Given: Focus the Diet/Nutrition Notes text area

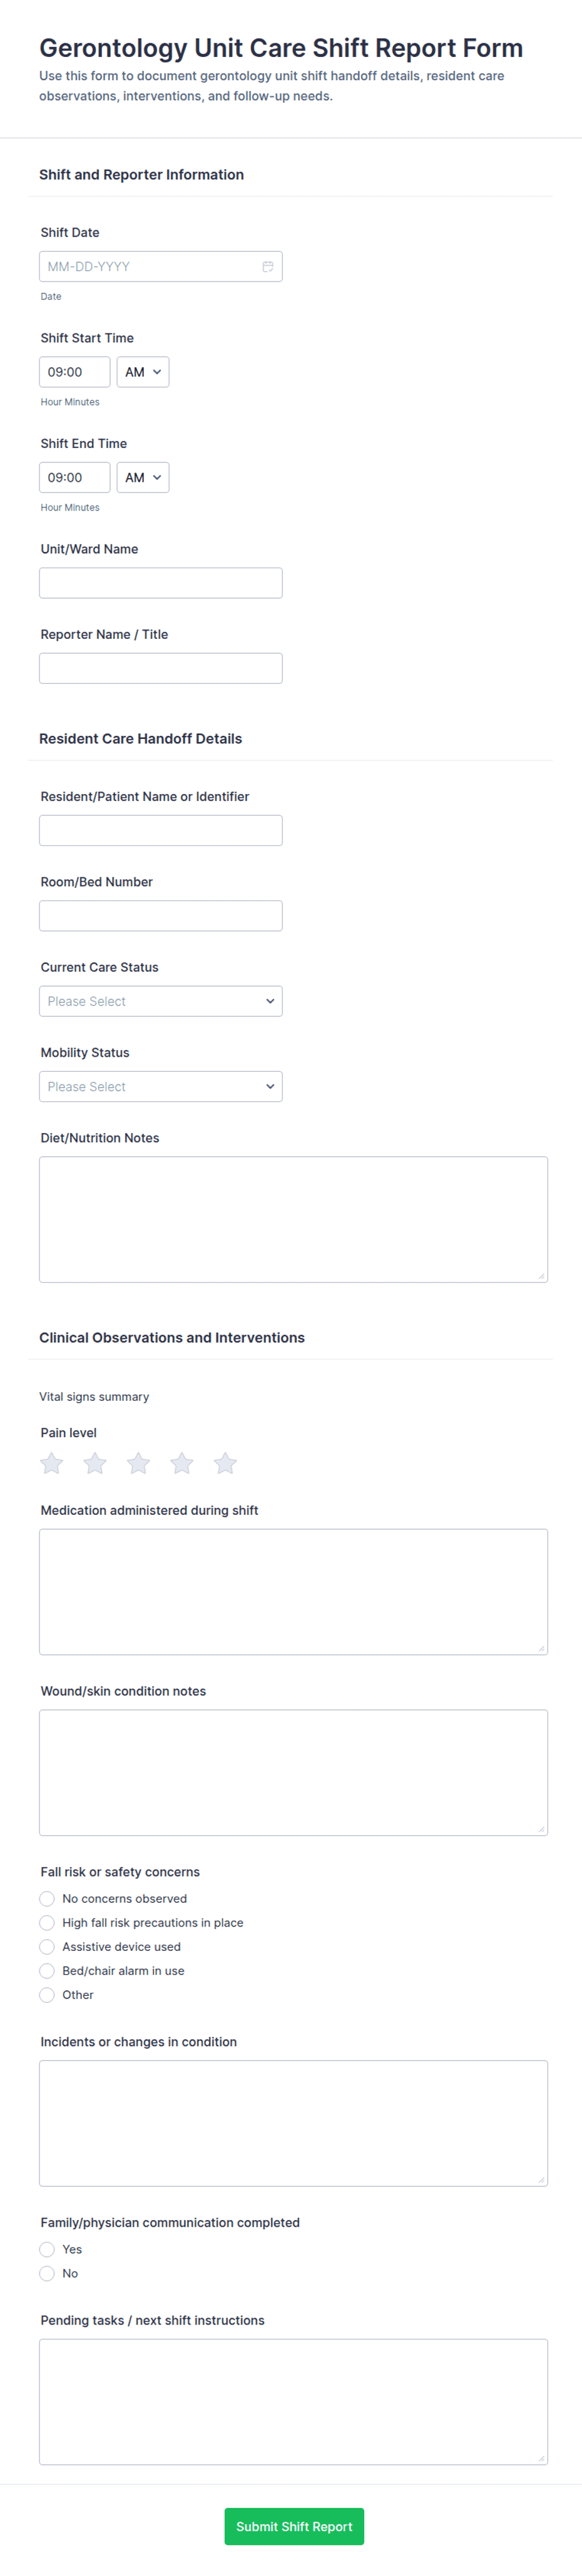Looking at the screenshot, I should (293, 1219).
